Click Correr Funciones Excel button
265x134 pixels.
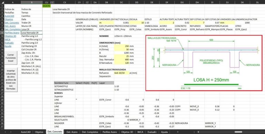point(11,58)
